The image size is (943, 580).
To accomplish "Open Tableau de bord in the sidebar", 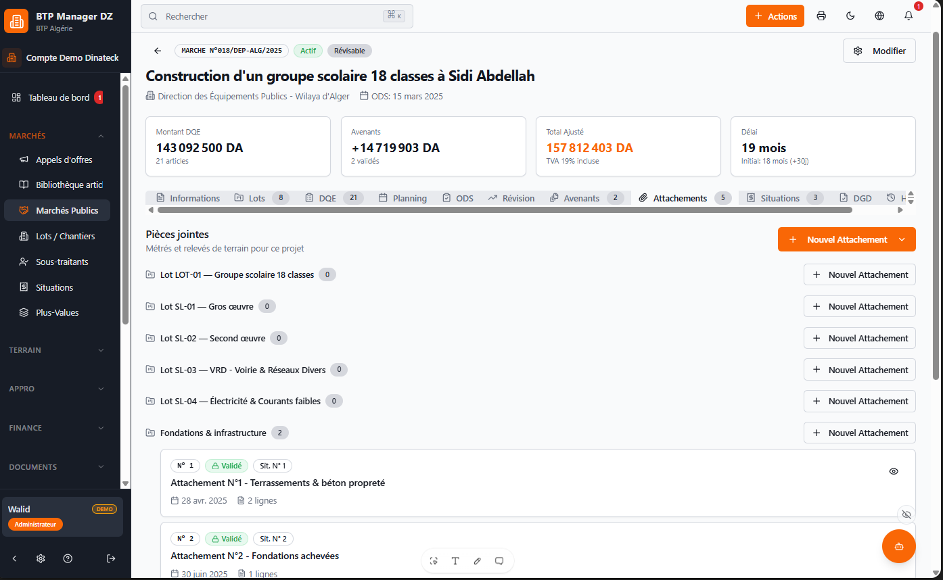I will coord(57,97).
